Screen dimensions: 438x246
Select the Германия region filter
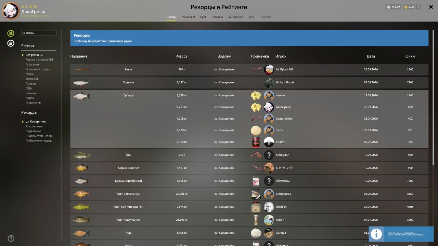pyautogui.click(x=32, y=65)
